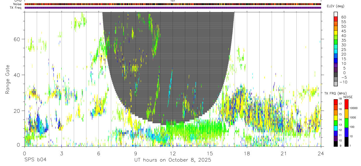Click the x-axis tick label '18'
The height and width of the screenshot is (166, 361).
click(247, 153)
